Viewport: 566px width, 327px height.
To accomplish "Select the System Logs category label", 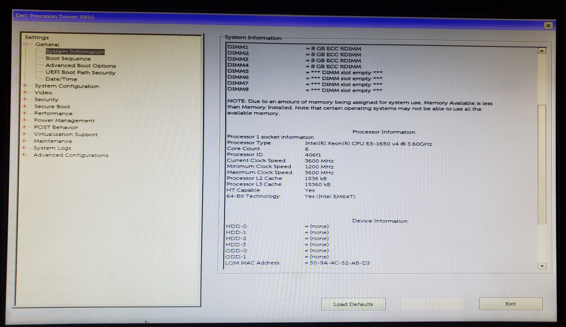I will (52, 148).
